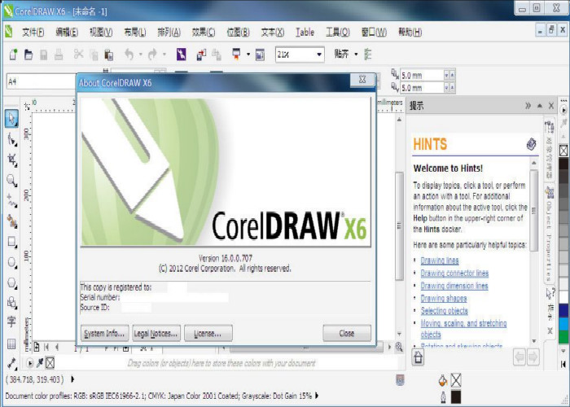Select the Zoom tool in toolbox

pyautogui.click(x=11, y=180)
